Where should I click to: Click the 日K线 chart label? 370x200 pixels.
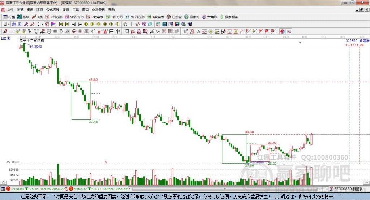(x=5, y=38)
